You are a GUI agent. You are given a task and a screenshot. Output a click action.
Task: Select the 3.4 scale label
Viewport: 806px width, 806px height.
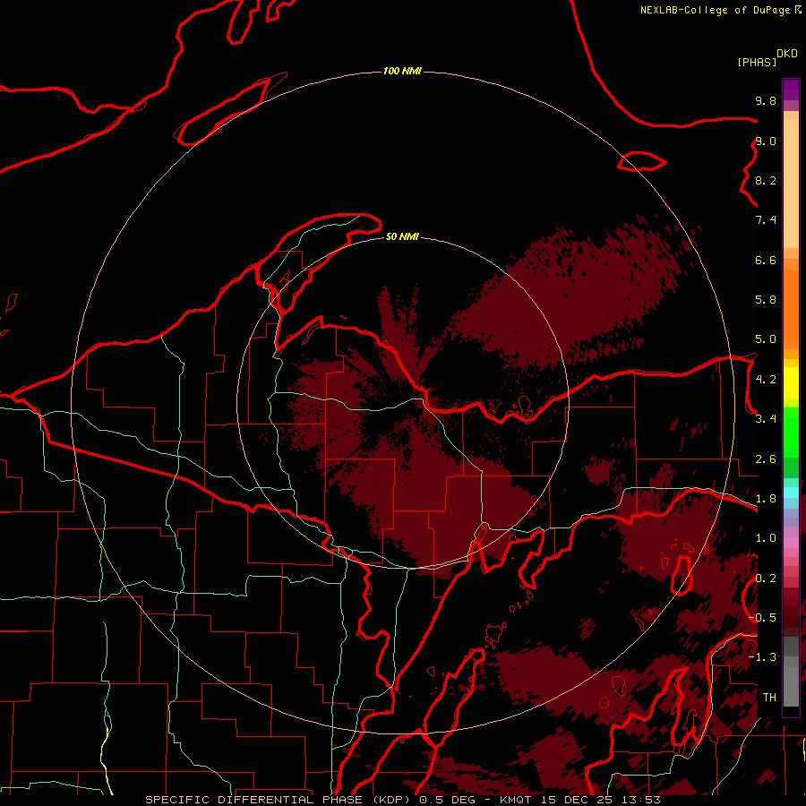[x=766, y=419]
